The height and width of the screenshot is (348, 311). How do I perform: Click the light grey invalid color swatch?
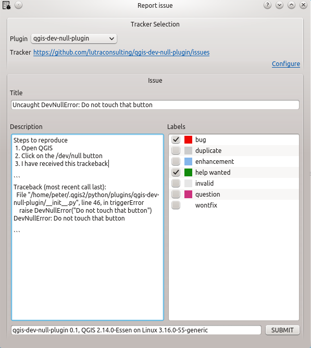coord(188,183)
